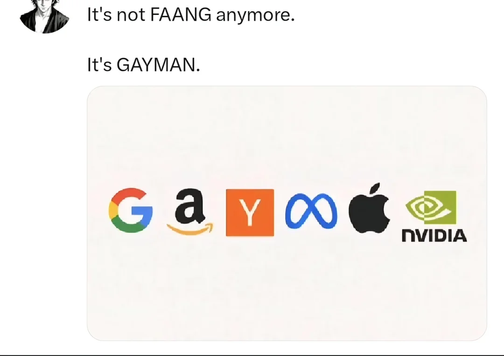Select the Y Combinator orange square logo
The image size is (504, 356).
250,213
